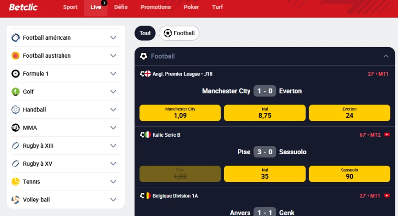Open the Angl. Premier League competition link
398x216 pixels.
click(182, 74)
